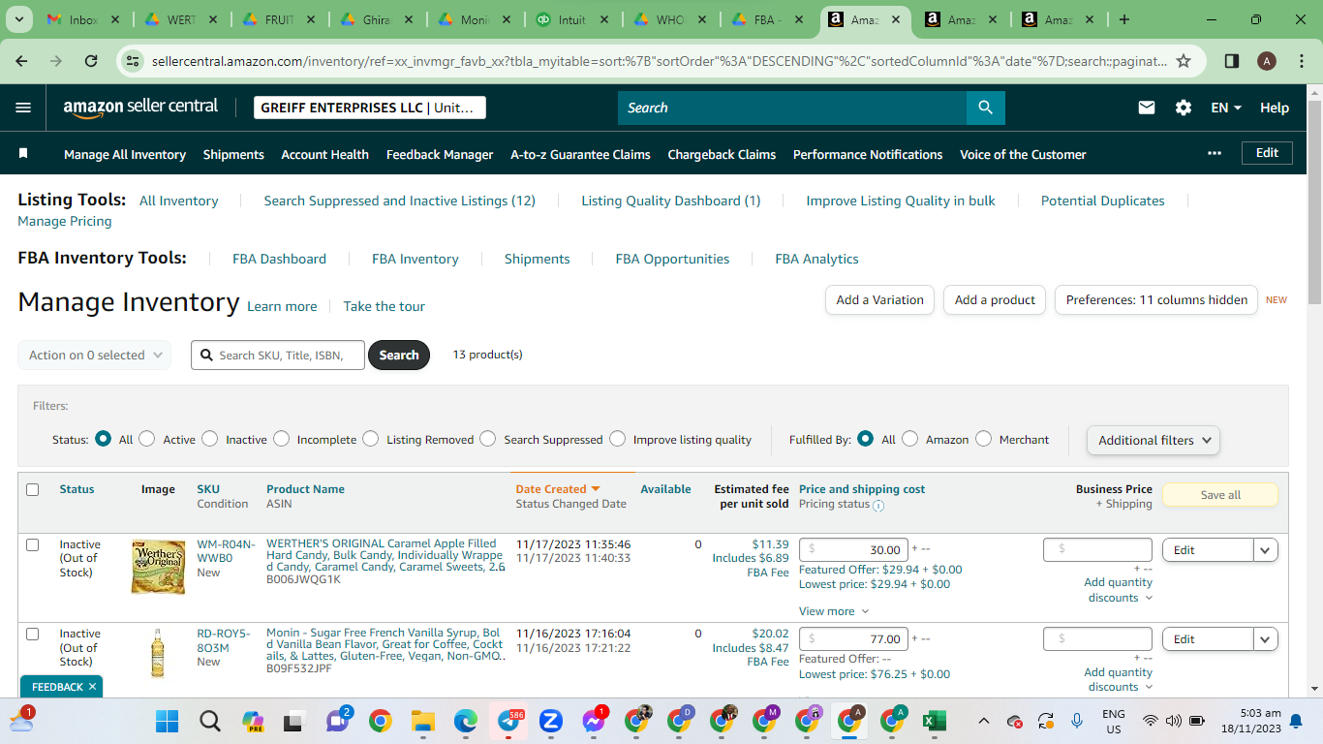The width and height of the screenshot is (1323, 744).
Task: Open the Feedback Manager menu item
Action: pyautogui.click(x=440, y=154)
